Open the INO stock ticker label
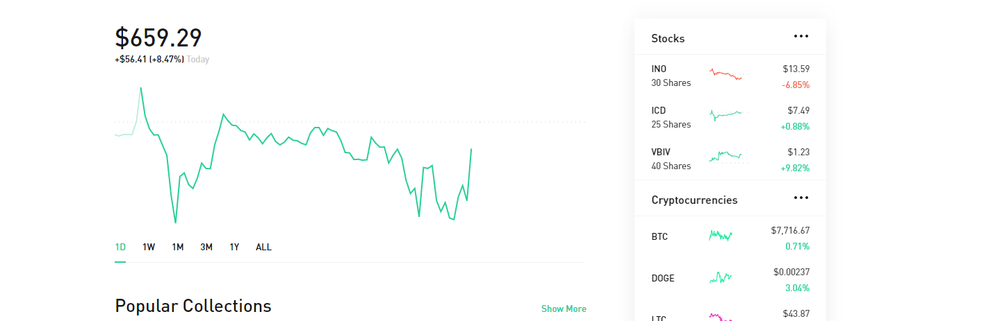Screen dimensions: 984x321 pyautogui.click(x=659, y=69)
